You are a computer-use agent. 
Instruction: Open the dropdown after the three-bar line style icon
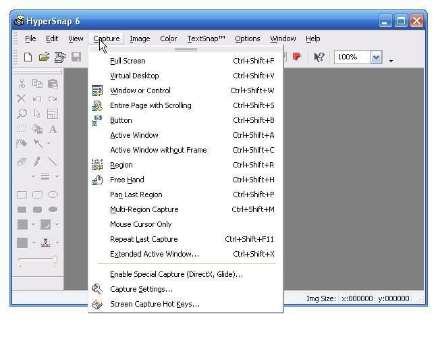coord(57,176)
